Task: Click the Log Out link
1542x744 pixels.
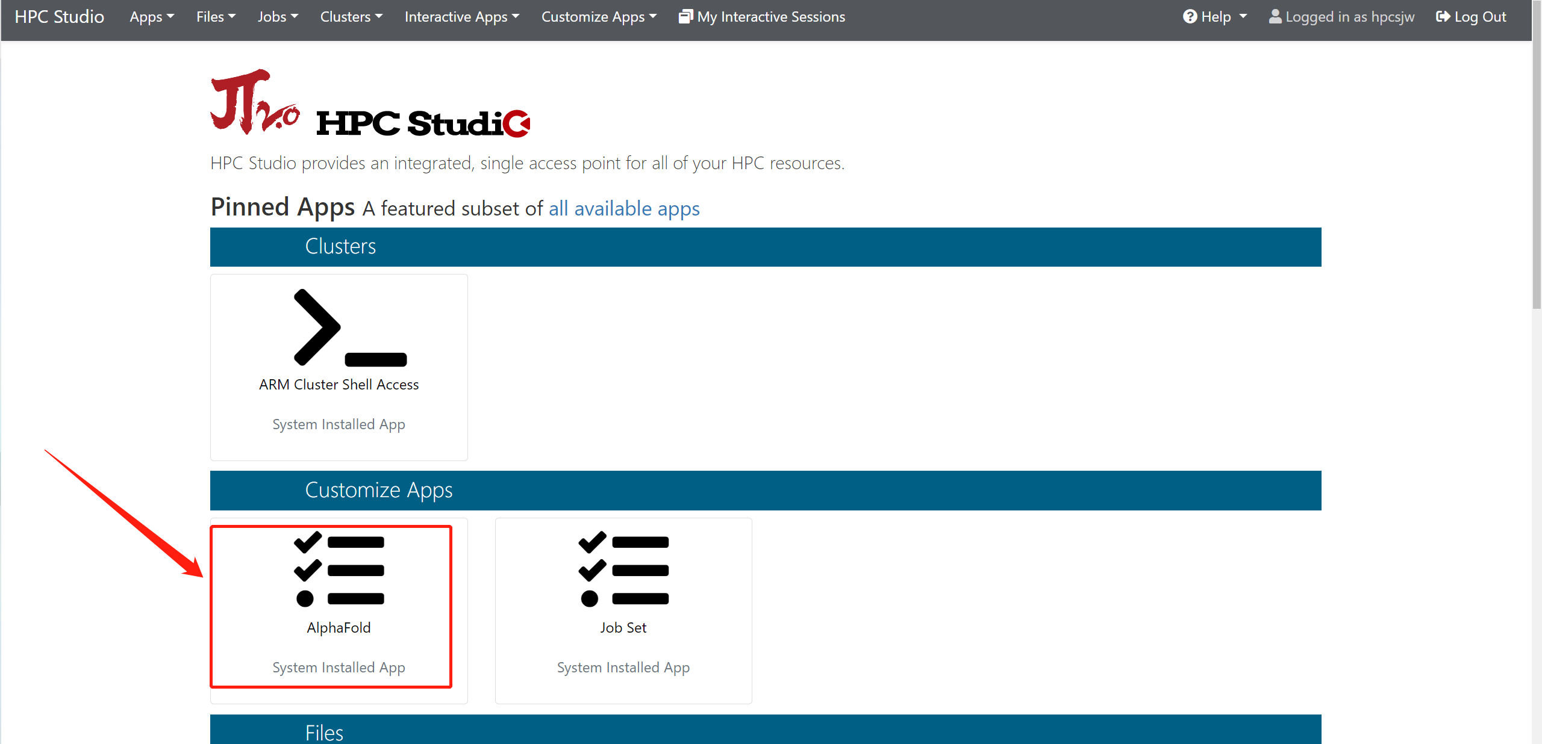Action: pos(1471,17)
